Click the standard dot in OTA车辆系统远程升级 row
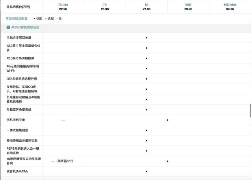Viewport: 252px width, 180px height. [x=146, y=79]
